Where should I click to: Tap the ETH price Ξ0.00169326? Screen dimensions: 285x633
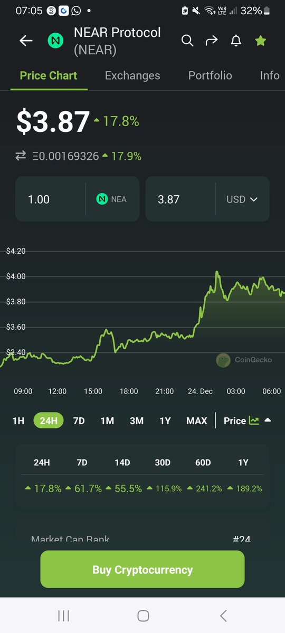click(65, 156)
